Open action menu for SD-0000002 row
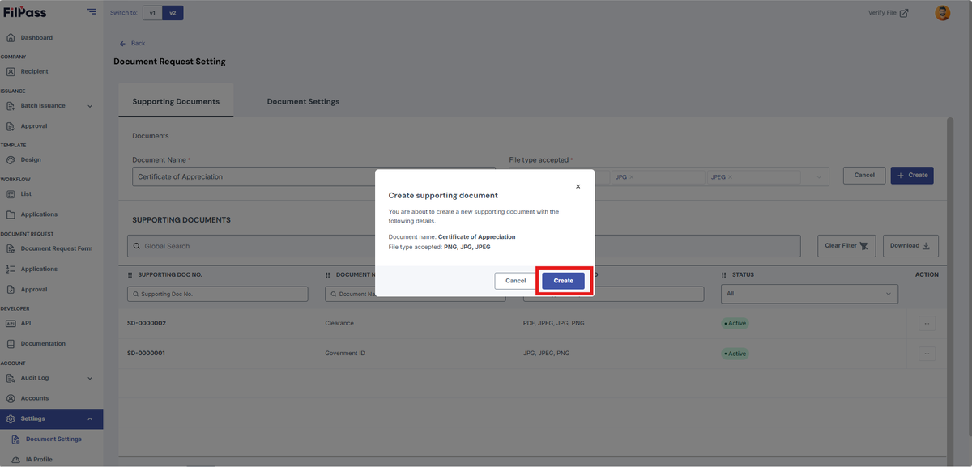The height and width of the screenshot is (467, 972). click(927, 323)
